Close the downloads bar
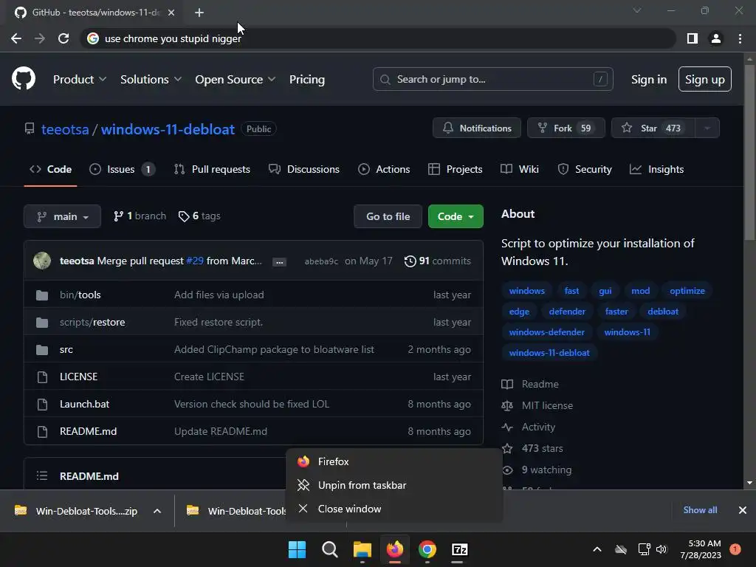Image resolution: width=756 pixels, height=567 pixels. coord(743,510)
